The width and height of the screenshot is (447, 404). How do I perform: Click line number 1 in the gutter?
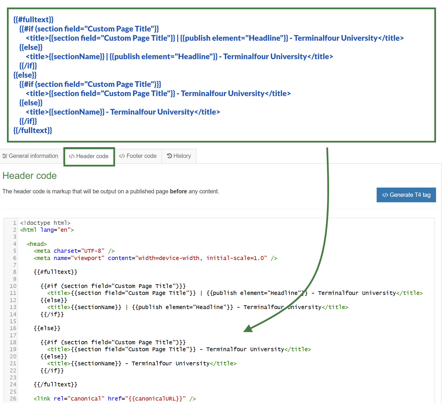(14, 223)
